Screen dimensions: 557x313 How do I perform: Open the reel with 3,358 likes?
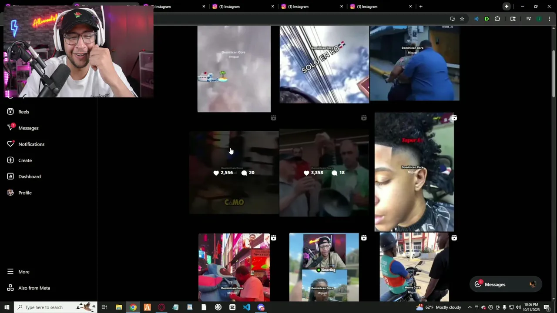pos(324,173)
